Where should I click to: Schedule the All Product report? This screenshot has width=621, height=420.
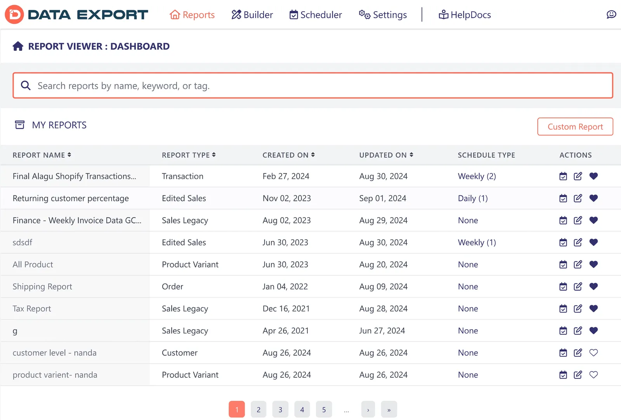pyautogui.click(x=563, y=265)
